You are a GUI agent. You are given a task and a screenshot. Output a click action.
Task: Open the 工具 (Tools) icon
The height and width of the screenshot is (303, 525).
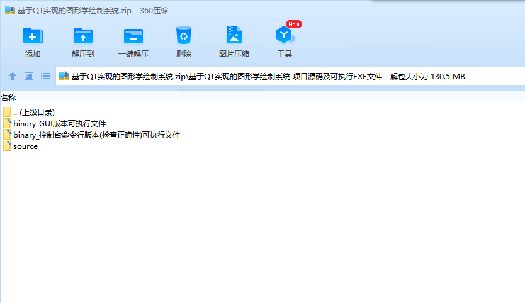pos(285,35)
